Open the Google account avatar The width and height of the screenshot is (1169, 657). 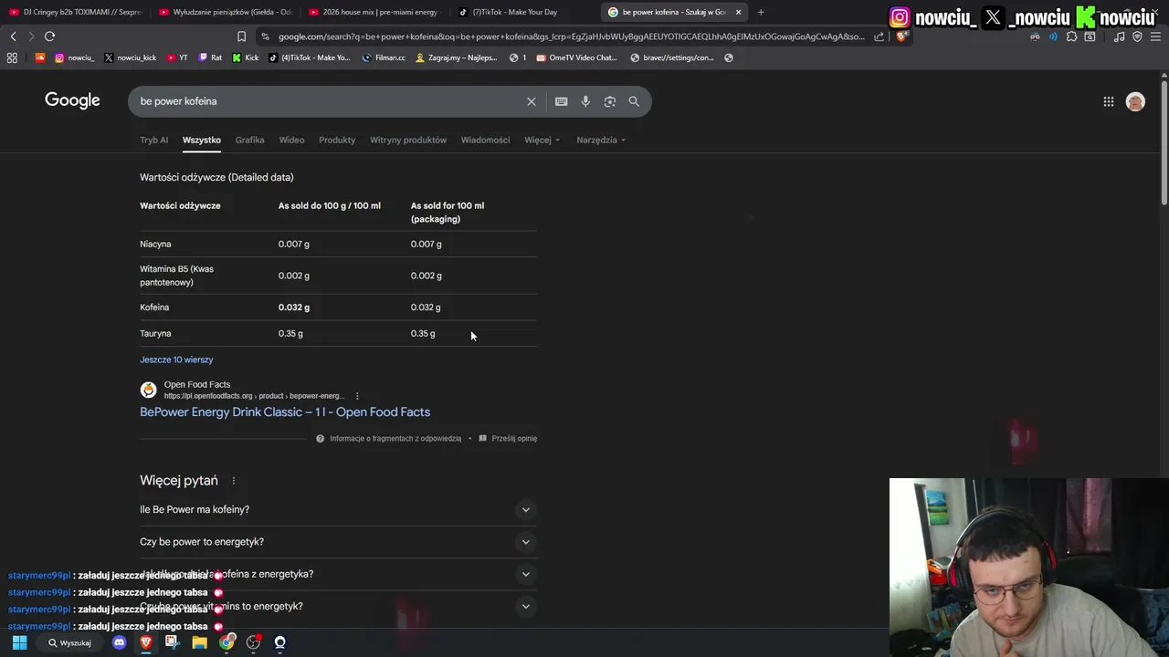coord(1135,102)
